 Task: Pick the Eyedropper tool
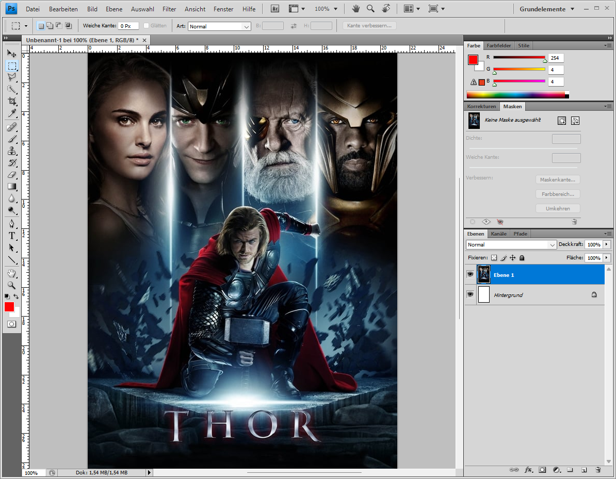pos(11,113)
